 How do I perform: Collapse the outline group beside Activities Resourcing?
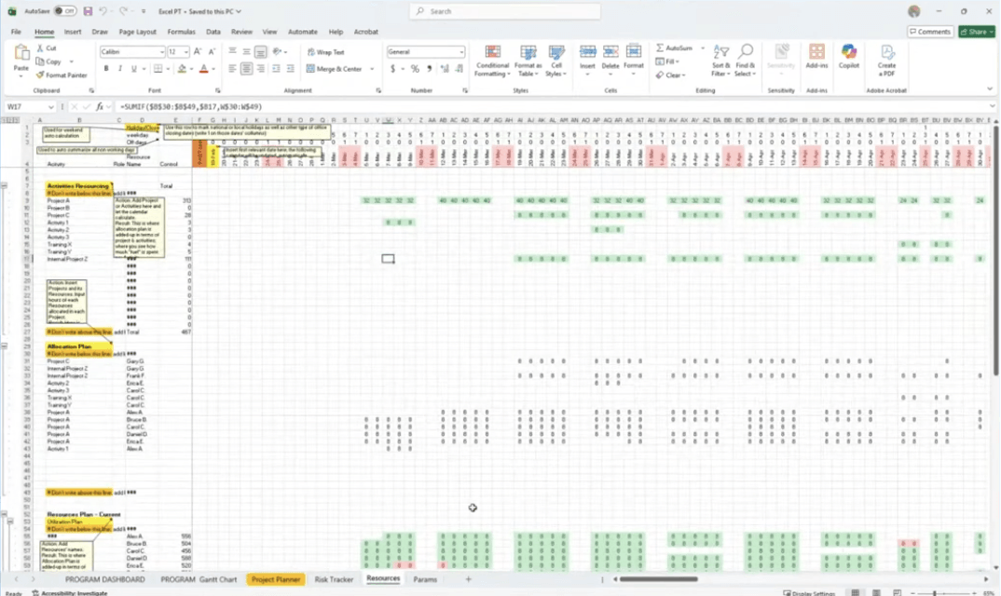(4, 185)
